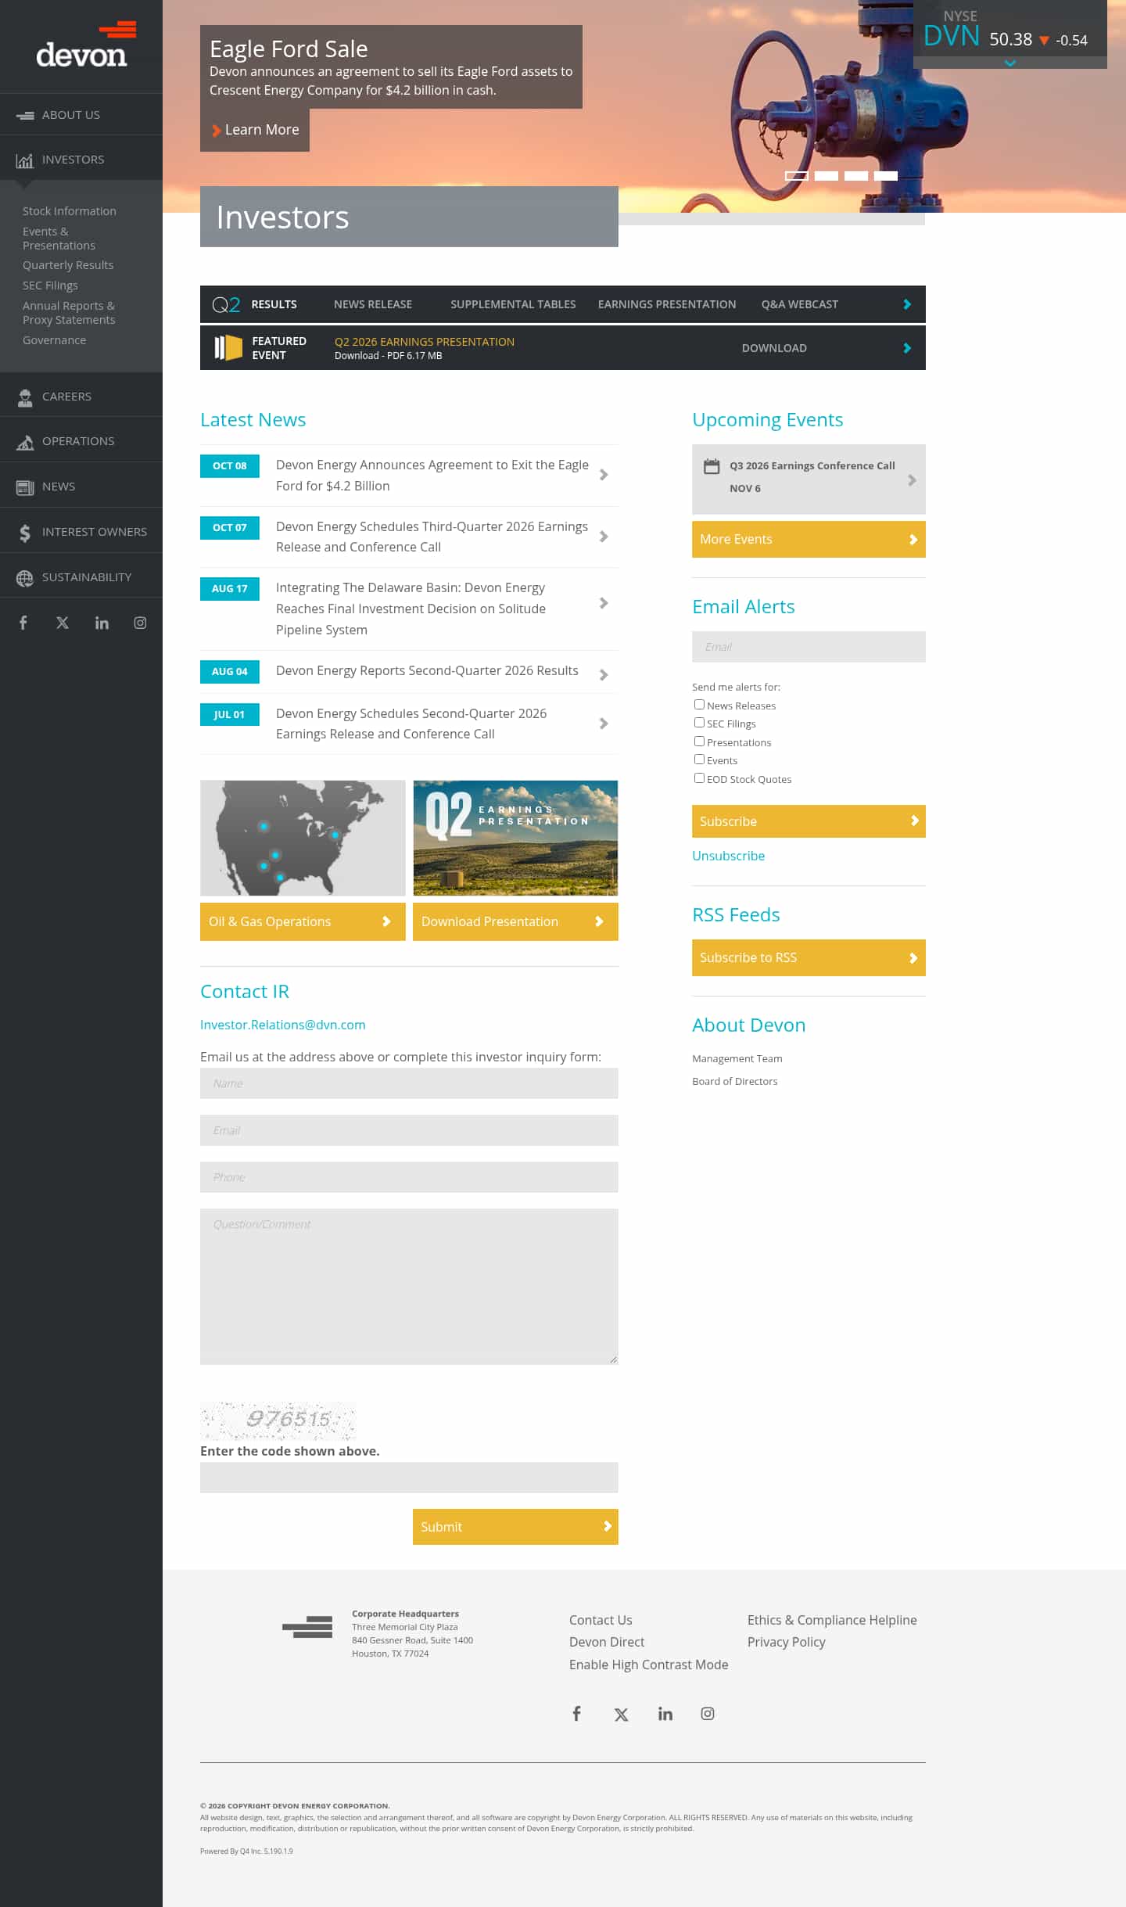Click footer Facebook icon
1126x1907 pixels.
576,1714
